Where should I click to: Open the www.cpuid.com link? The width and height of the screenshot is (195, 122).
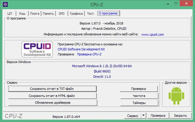click(x=153, y=34)
